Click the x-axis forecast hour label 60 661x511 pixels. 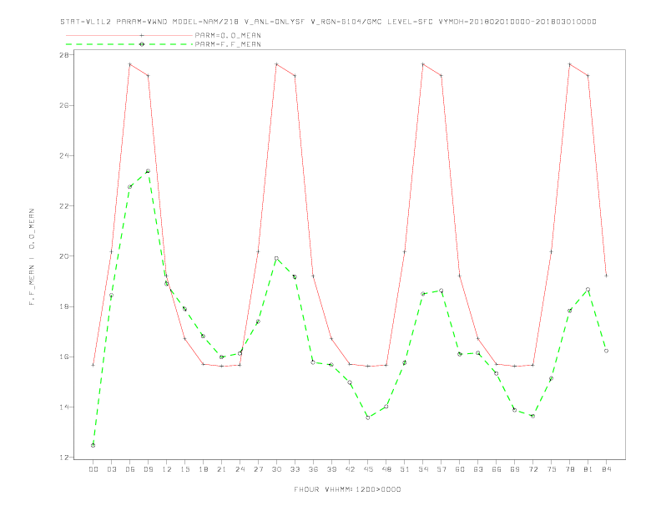[460, 469]
